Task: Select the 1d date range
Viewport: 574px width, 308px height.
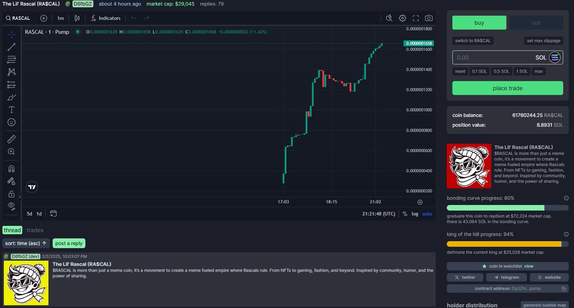Action: pos(39,213)
